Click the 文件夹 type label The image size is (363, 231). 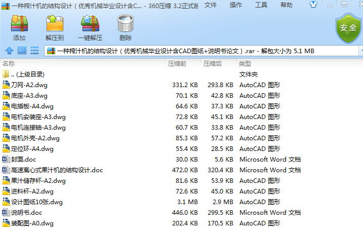pyautogui.click(x=249, y=74)
